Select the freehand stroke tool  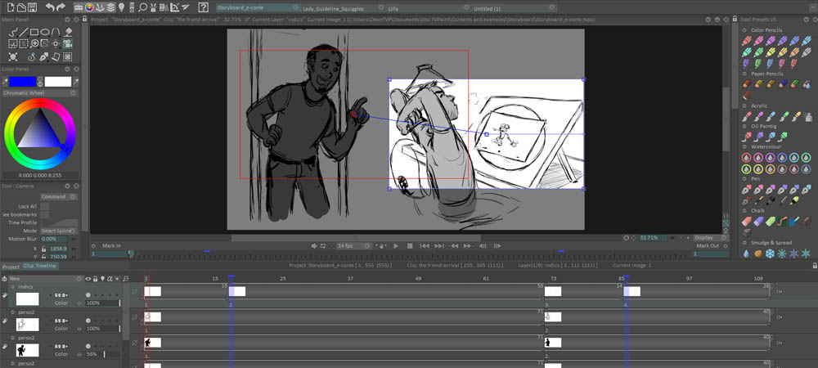click(14, 33)
